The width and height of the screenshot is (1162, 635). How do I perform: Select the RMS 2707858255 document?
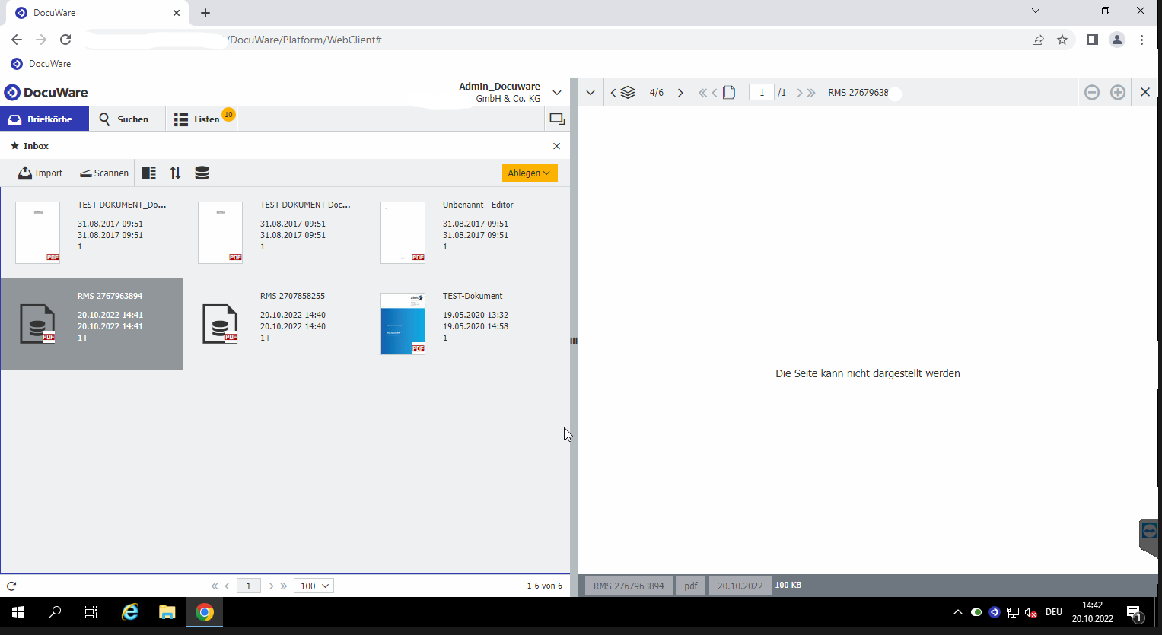pyautogui.click(x=220, y=324)
